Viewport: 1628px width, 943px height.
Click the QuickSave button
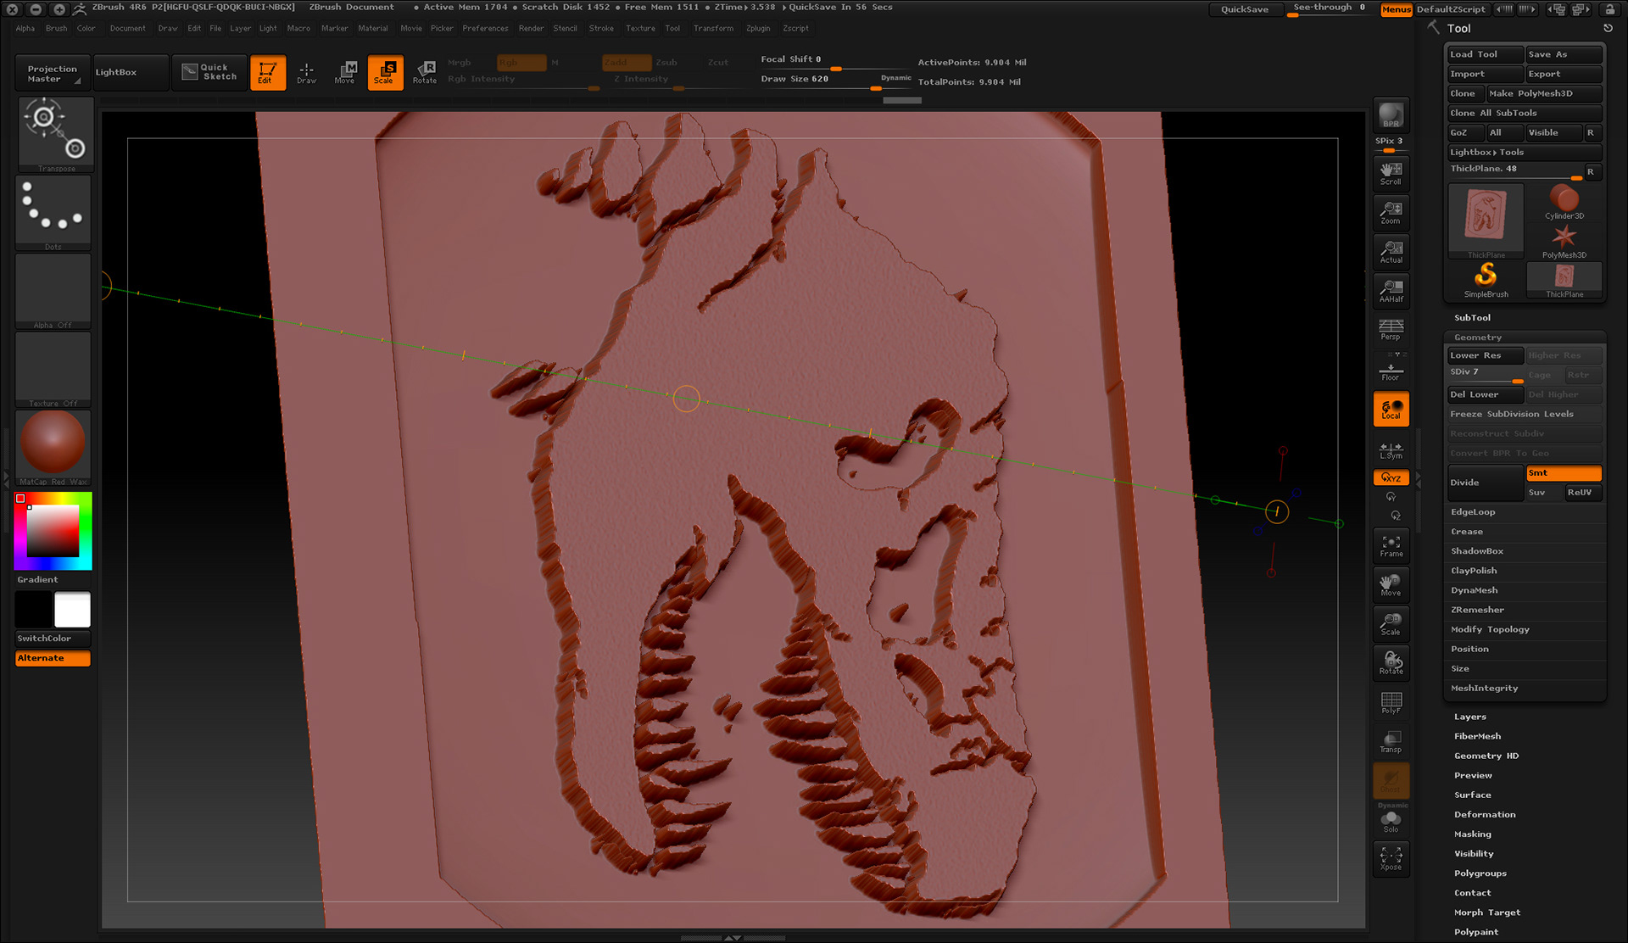(x=1244, y=9)
